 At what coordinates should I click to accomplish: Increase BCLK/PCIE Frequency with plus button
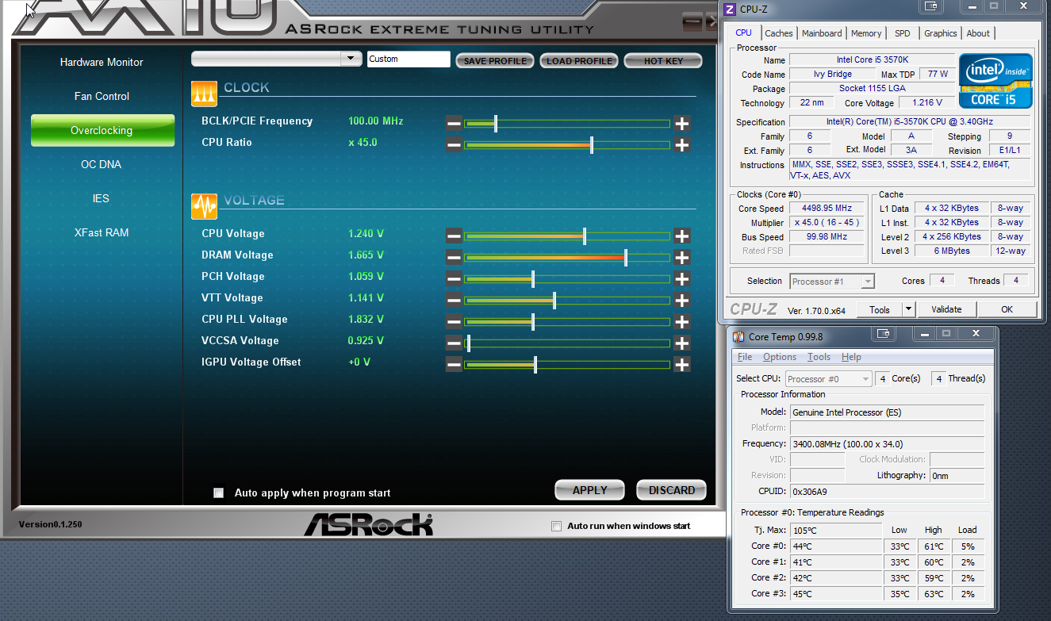coord(681,124)
